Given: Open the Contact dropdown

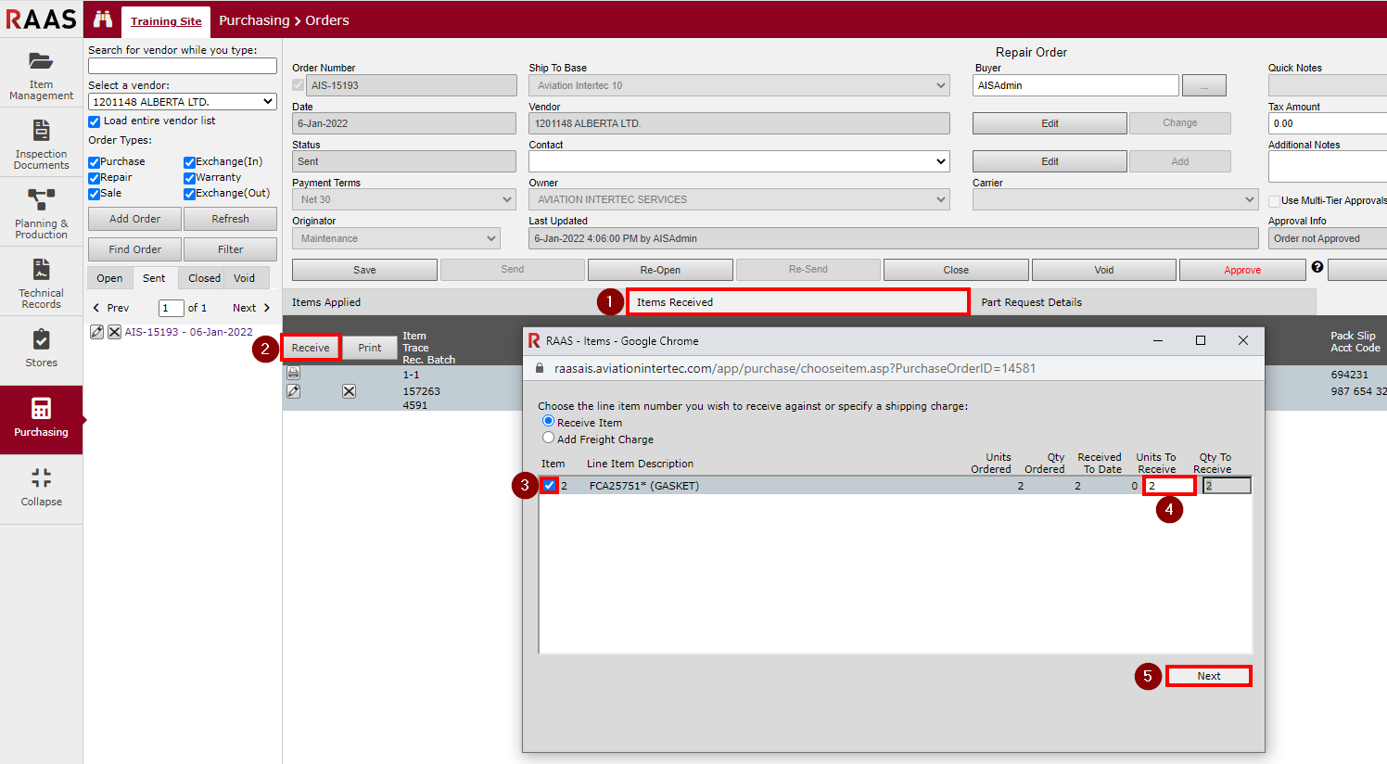Looking at the screenshot, I should tap(739, 161).
